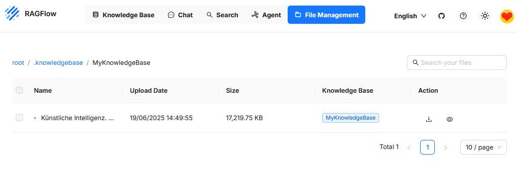Toggle light/dark theme sun icon

(485, 16)
